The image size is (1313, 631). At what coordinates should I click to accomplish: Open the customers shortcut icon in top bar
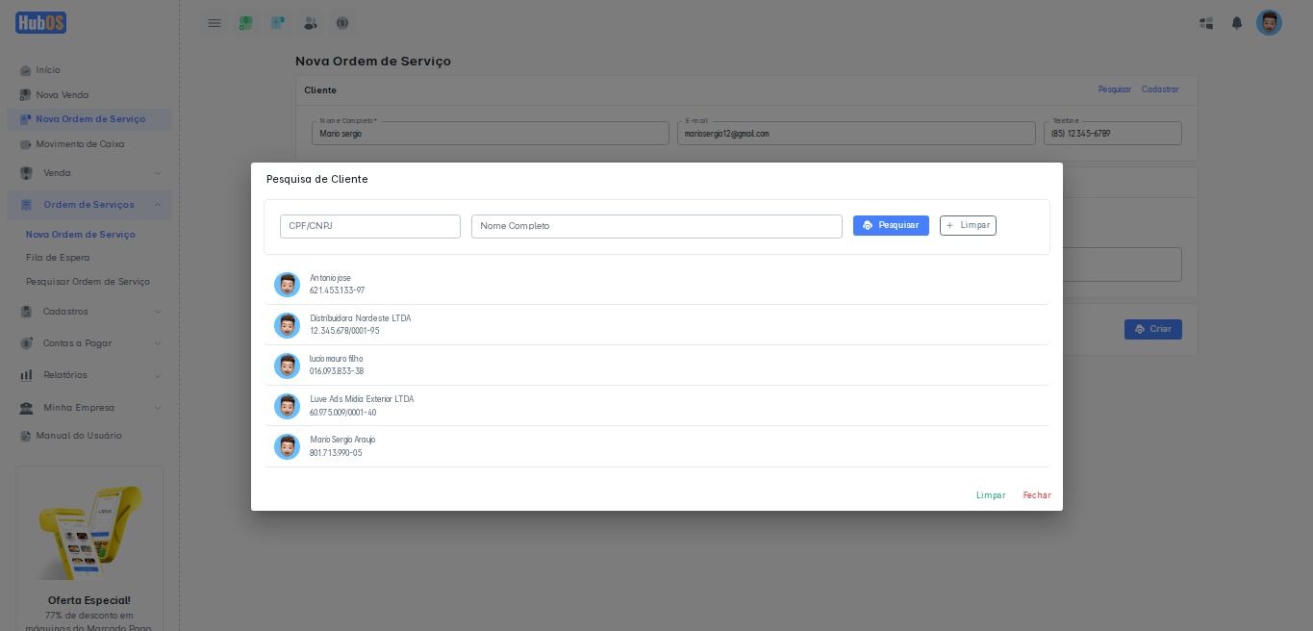(x=310, y=23)
